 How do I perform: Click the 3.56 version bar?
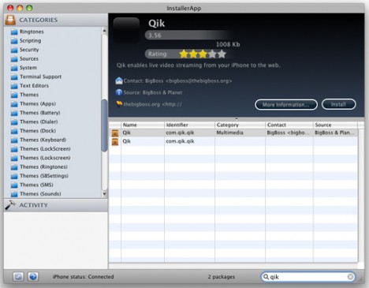189,36
